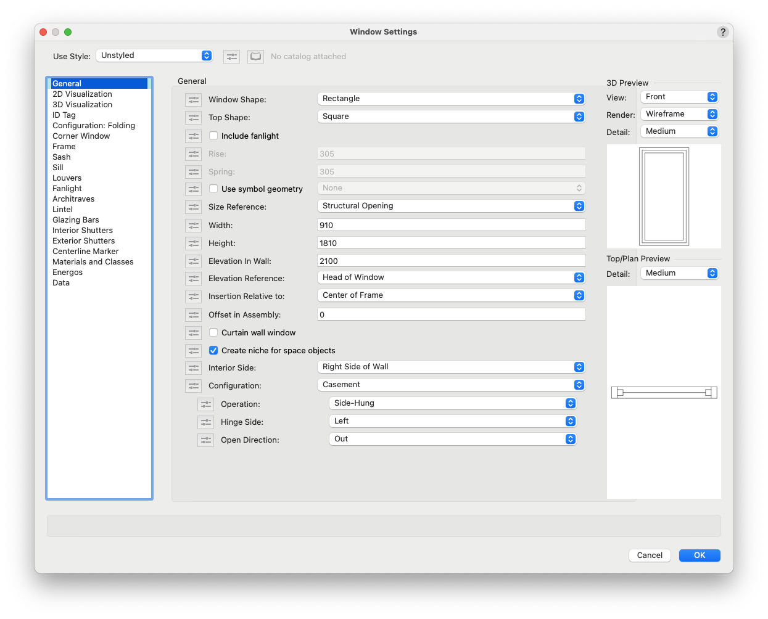
Task: Click the style toggle icon beside Window Shape
Action: pos(193,100)
